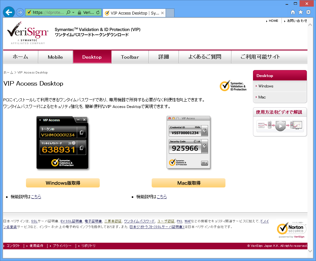Select the Mobile navigation tab
This screenshot has height=261, width=316.
tap(55, 57)
